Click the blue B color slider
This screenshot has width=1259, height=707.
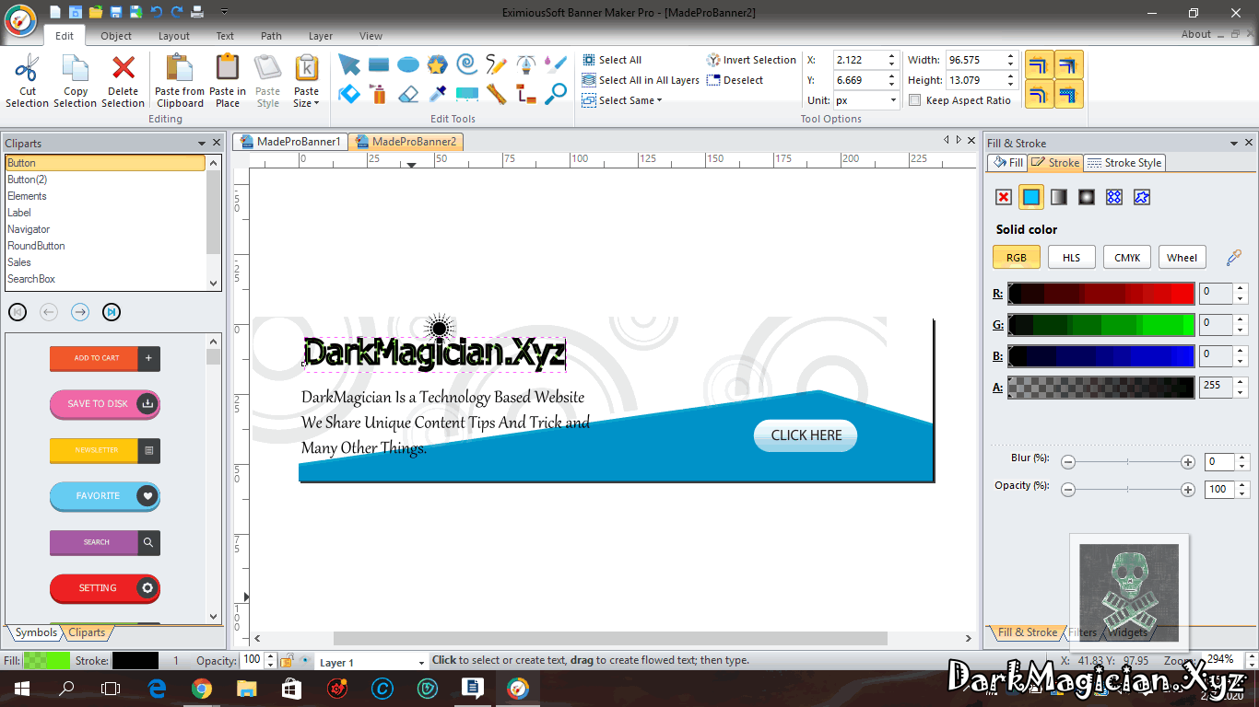click(1101, 356)
